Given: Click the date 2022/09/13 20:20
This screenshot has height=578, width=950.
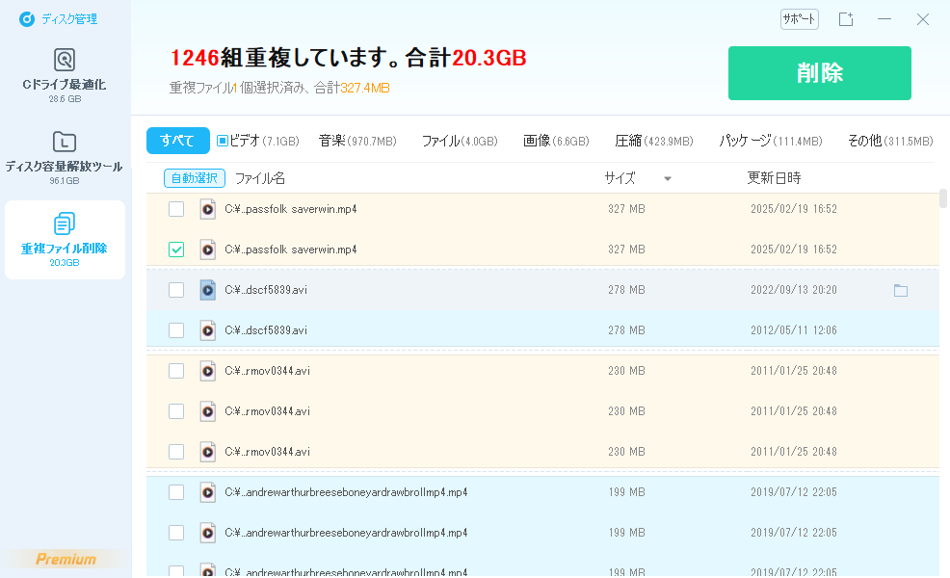Looking at the screenshot, I should click(794, 290).
